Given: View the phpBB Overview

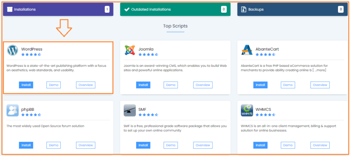Looking at the screenshot, I should click(x=86, y=145).
